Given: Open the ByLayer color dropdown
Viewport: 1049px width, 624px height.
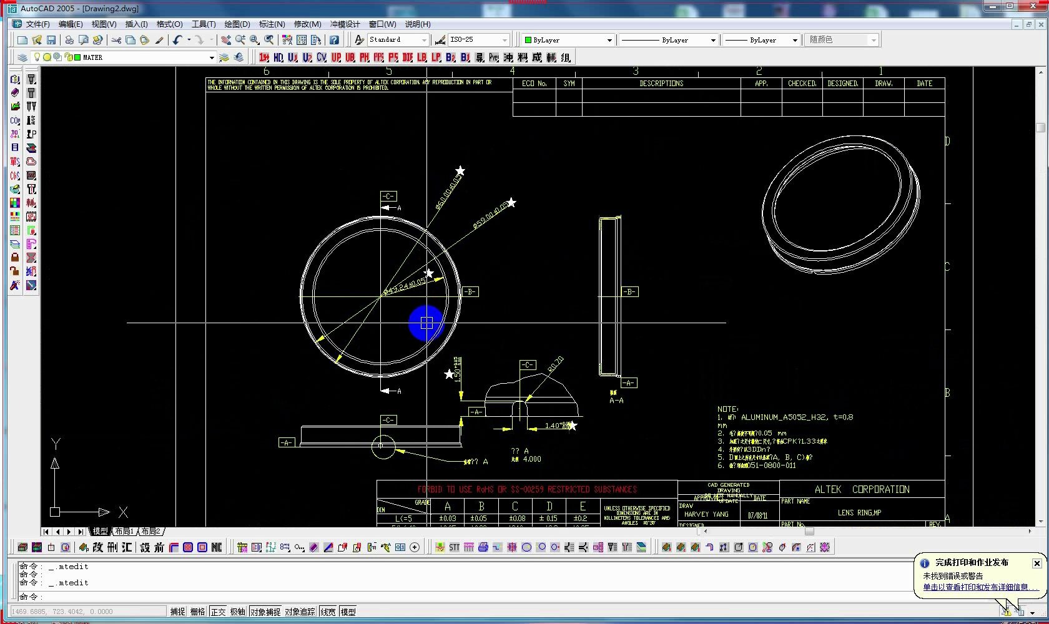Looking at the screenshot, I should click(609, 40).
